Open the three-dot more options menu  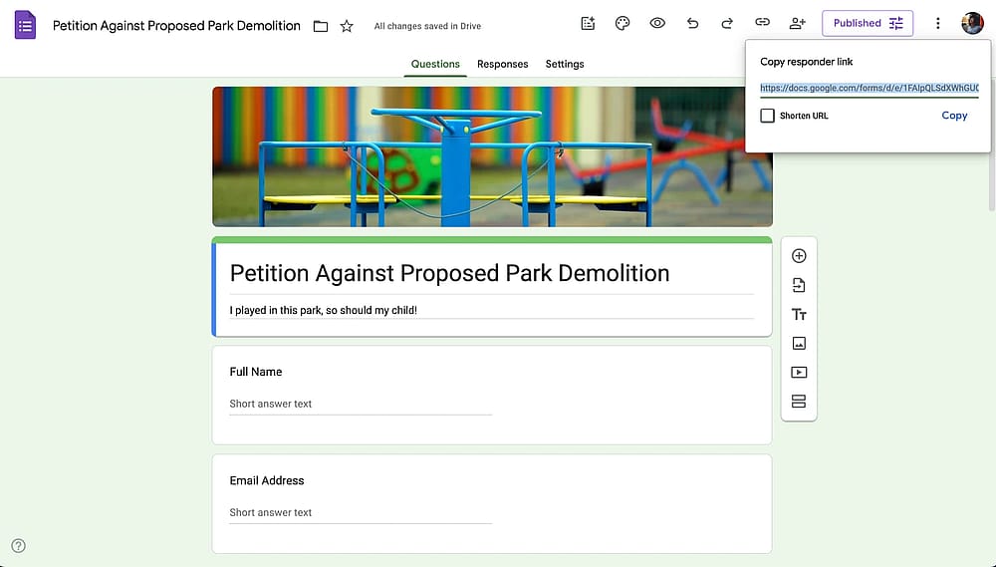click(937, 24)
